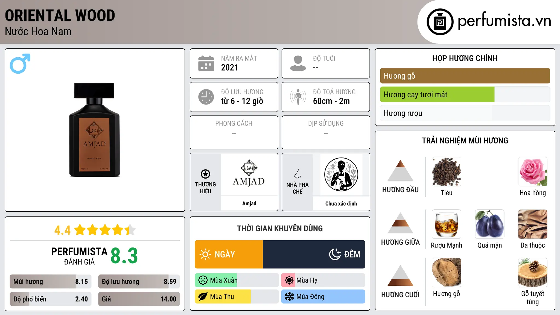Click the Mùa Thu season bar
The image size is (560, 315).
(237, 297)
